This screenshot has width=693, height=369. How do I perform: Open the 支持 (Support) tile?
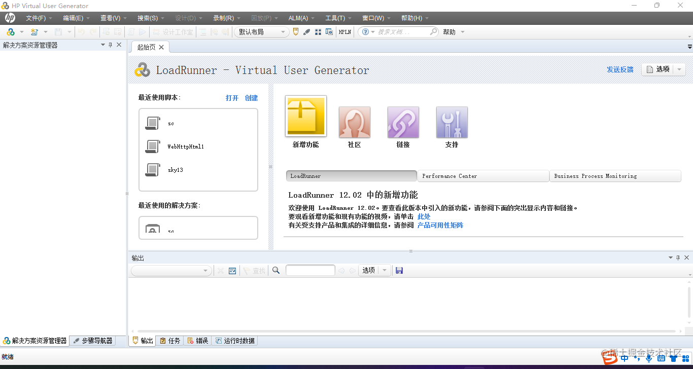[452, 122]
